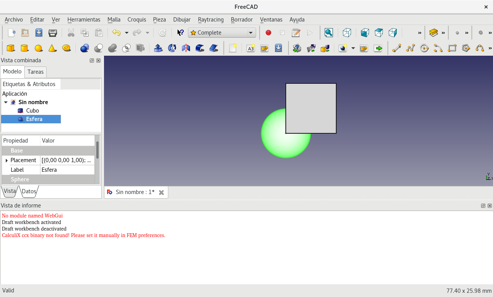The height and width of the screenshot is (297, 493).
Task: Switch to axonometric view wireframe cube icon
Action: click(x=347, y=33)
